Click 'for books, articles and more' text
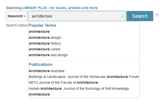 (x=76, y=8)
